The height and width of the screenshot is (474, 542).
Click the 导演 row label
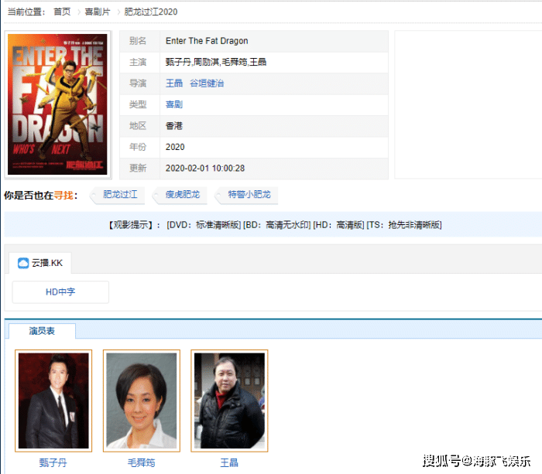138,84
